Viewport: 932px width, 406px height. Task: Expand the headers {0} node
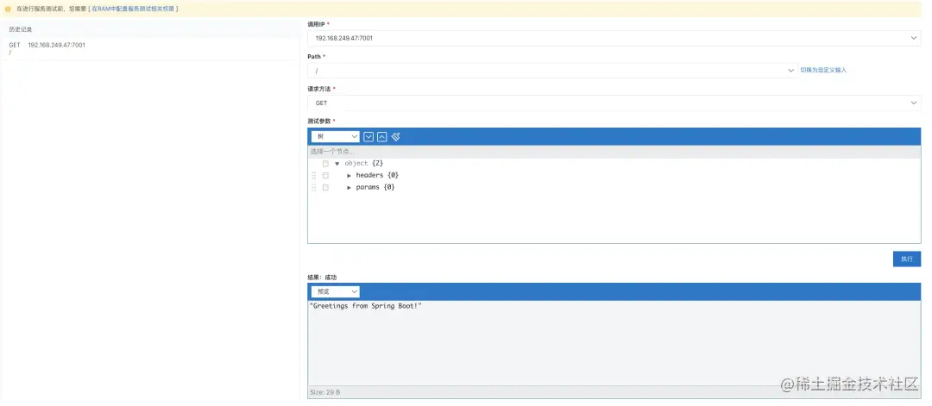[x=349, y=176]
